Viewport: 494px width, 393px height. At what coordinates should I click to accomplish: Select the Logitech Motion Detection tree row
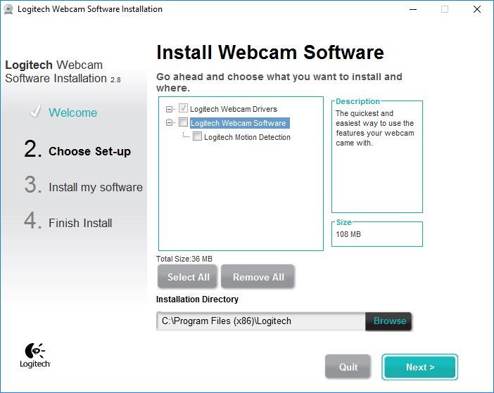[x=247, y=137]
